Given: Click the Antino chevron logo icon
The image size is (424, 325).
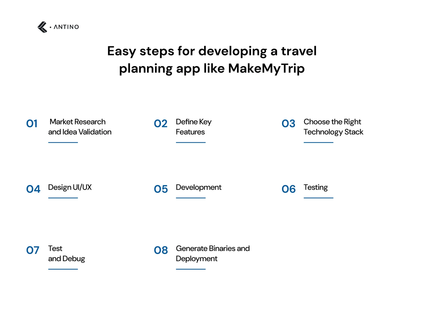Looking at the screenshot, I should 42,27.
